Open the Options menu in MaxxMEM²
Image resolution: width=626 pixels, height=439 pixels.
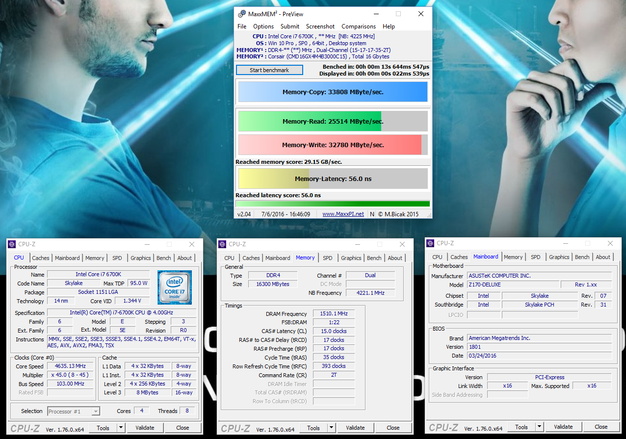tap(263, 26)
